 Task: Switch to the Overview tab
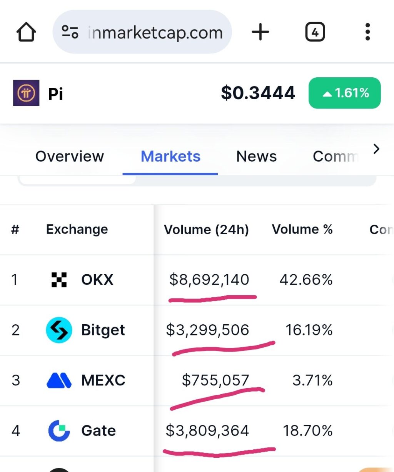pos(70,157)
